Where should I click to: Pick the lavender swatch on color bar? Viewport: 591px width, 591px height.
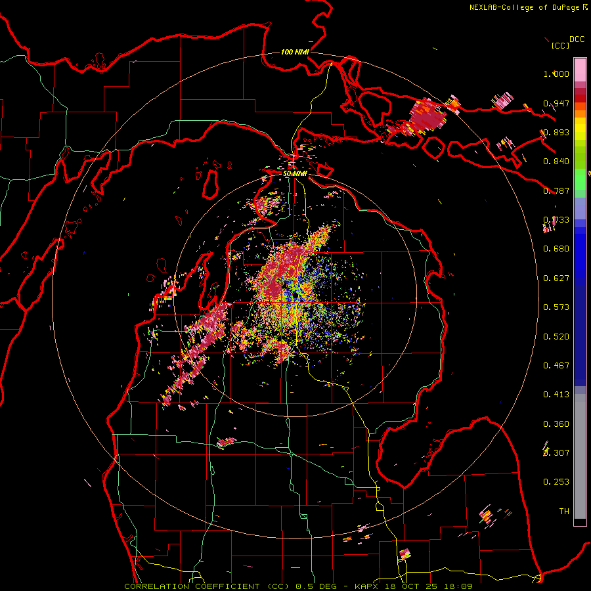[580, 208]
